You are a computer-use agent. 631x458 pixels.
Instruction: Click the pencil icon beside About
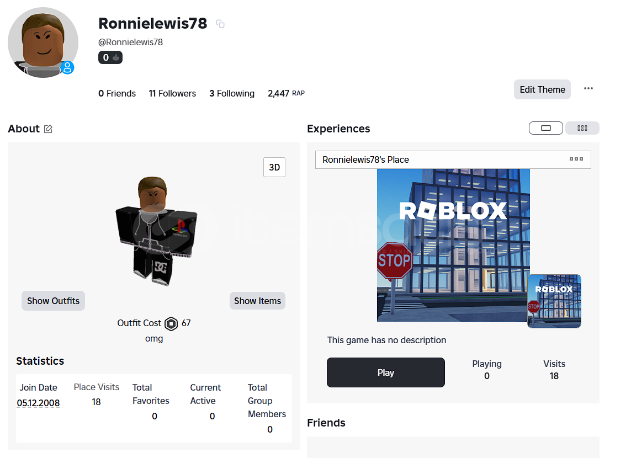click(48, 129)
